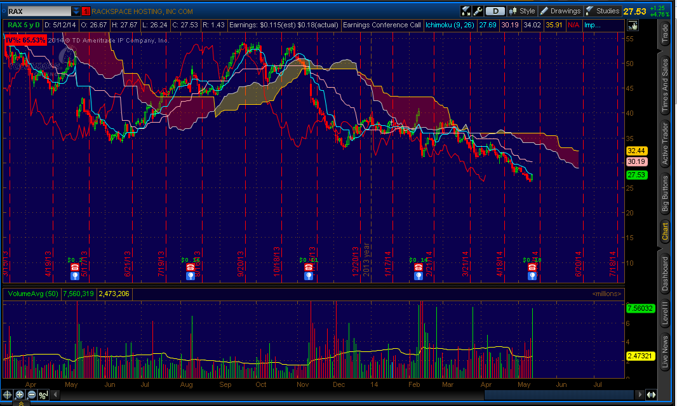Viewport: 677px width, 406px height.
Task: Click the $0.2 earnings phone icon
Action: (x=75, y=267)
